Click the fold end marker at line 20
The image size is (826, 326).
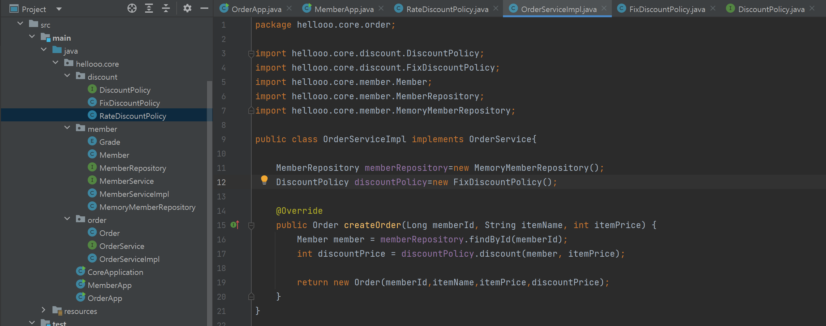point(251,296)
